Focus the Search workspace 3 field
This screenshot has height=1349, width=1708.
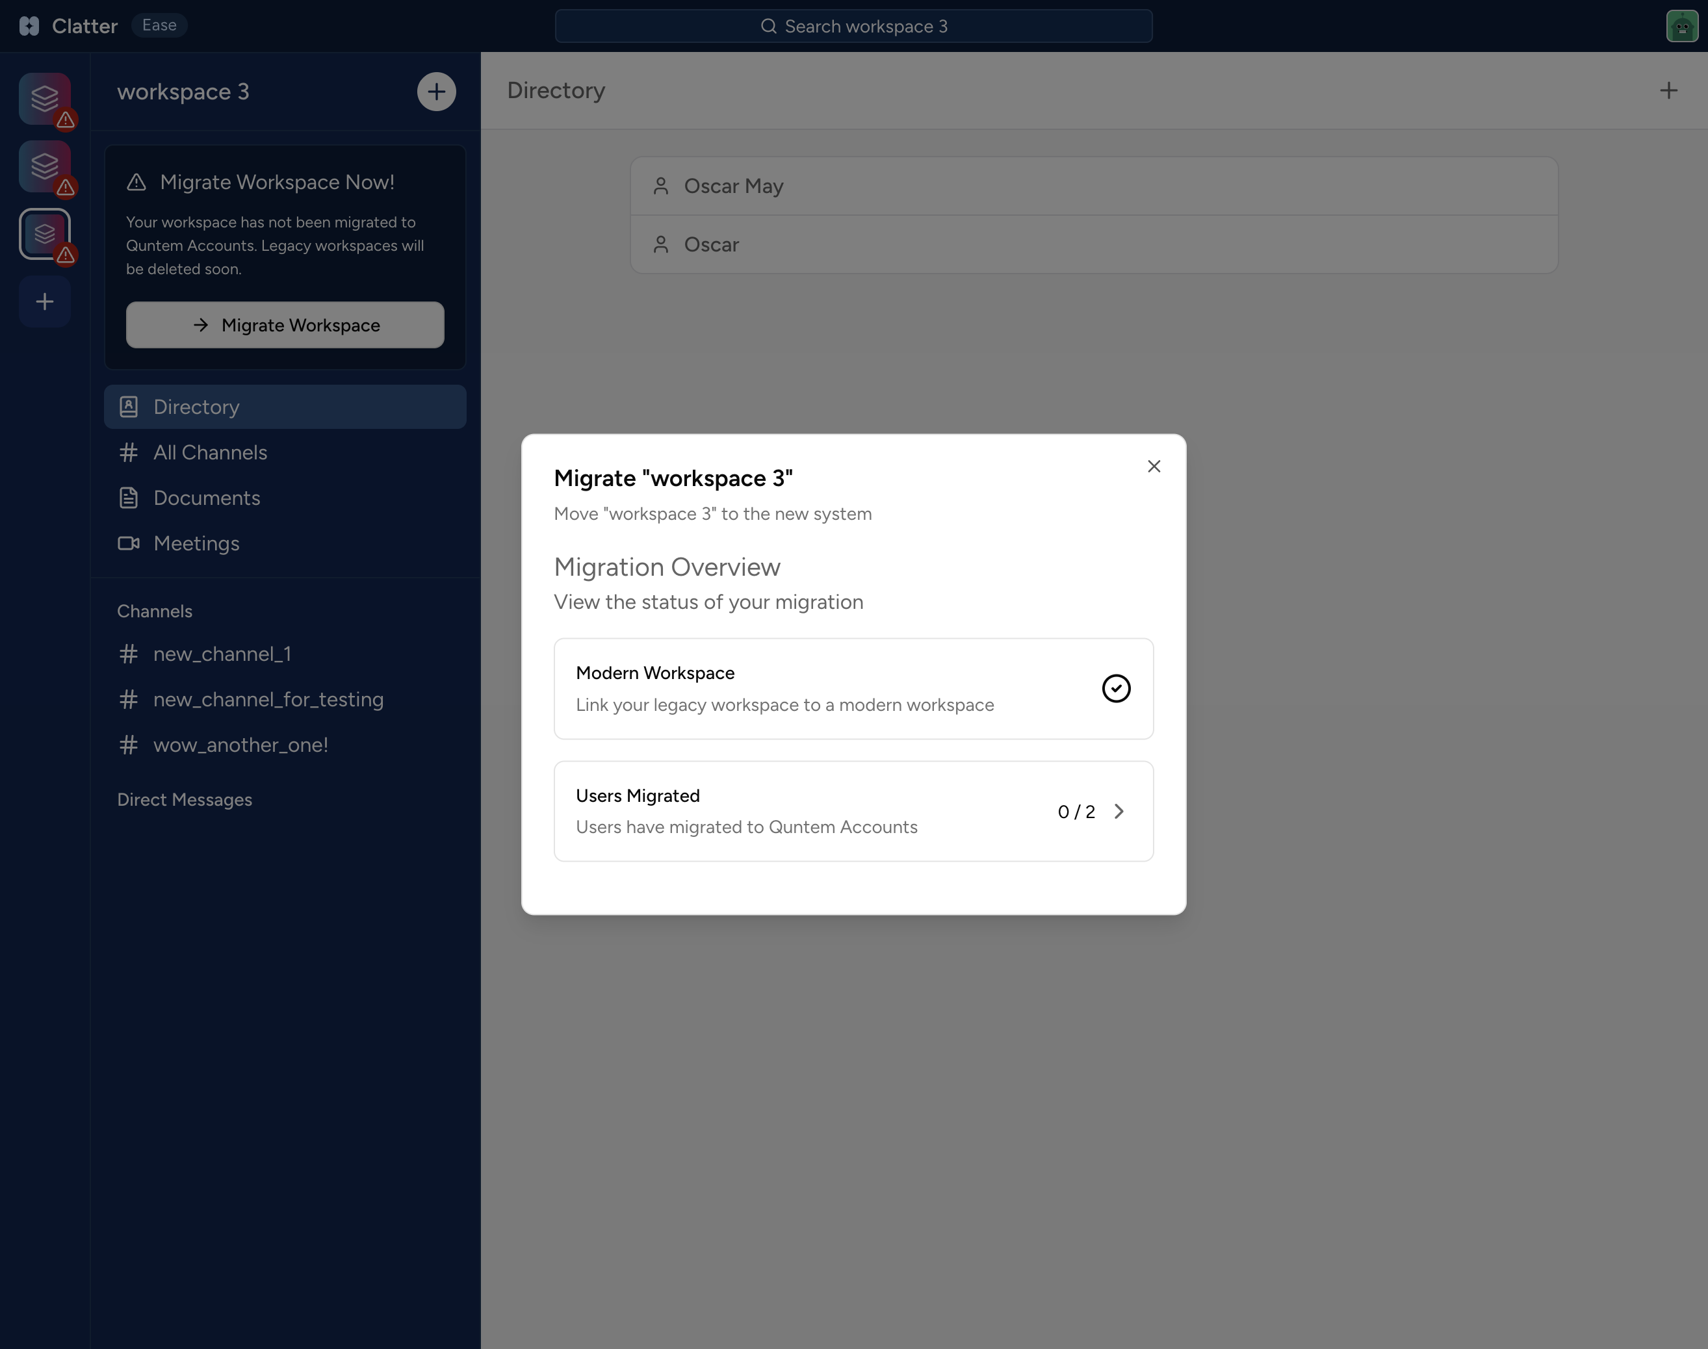click(x=853, y=26)
